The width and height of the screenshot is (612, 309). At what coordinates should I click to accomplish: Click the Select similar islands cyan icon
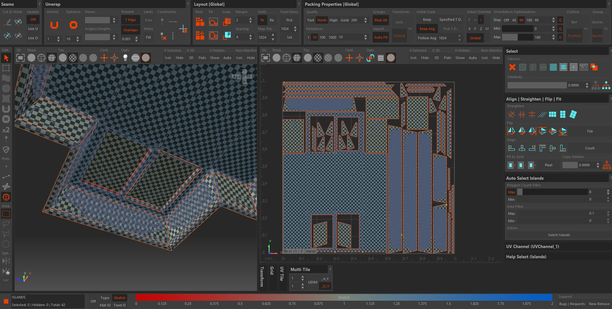606,85
